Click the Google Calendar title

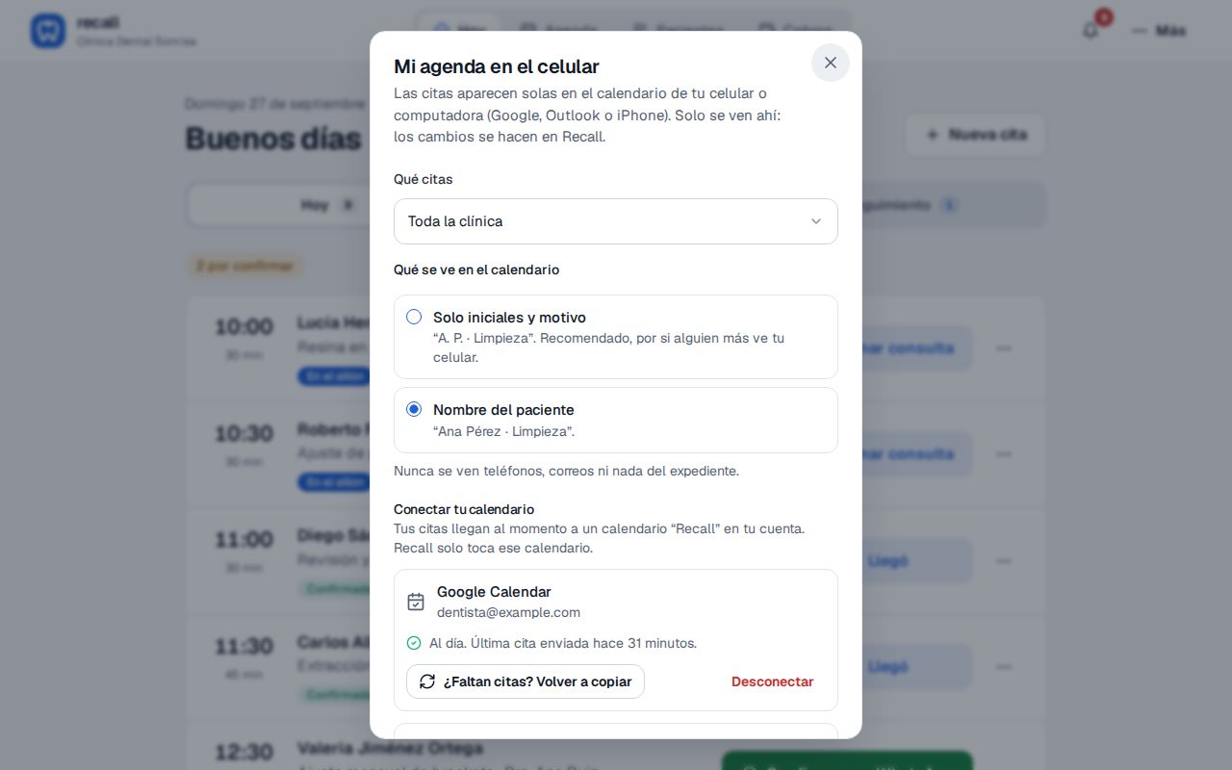pyautogui.click(x=494, y=592)
